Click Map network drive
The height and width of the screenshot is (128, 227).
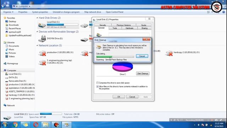(93, 12)
